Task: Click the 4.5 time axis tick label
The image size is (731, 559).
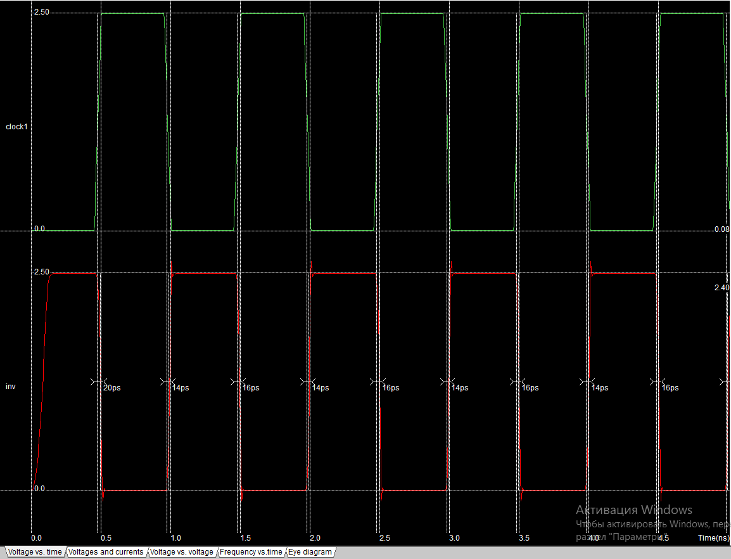Action: [663, 538]
